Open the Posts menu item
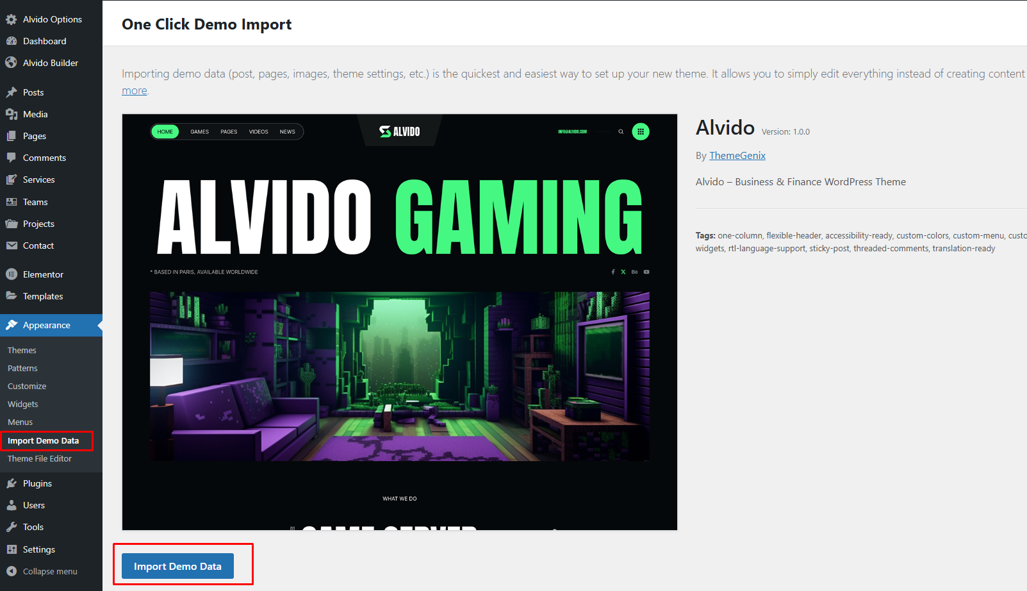This screenshot has height=591, width=1027. [x=51, y=92]
